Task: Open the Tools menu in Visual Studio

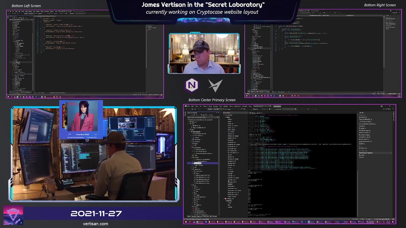Action: [231, 106]
